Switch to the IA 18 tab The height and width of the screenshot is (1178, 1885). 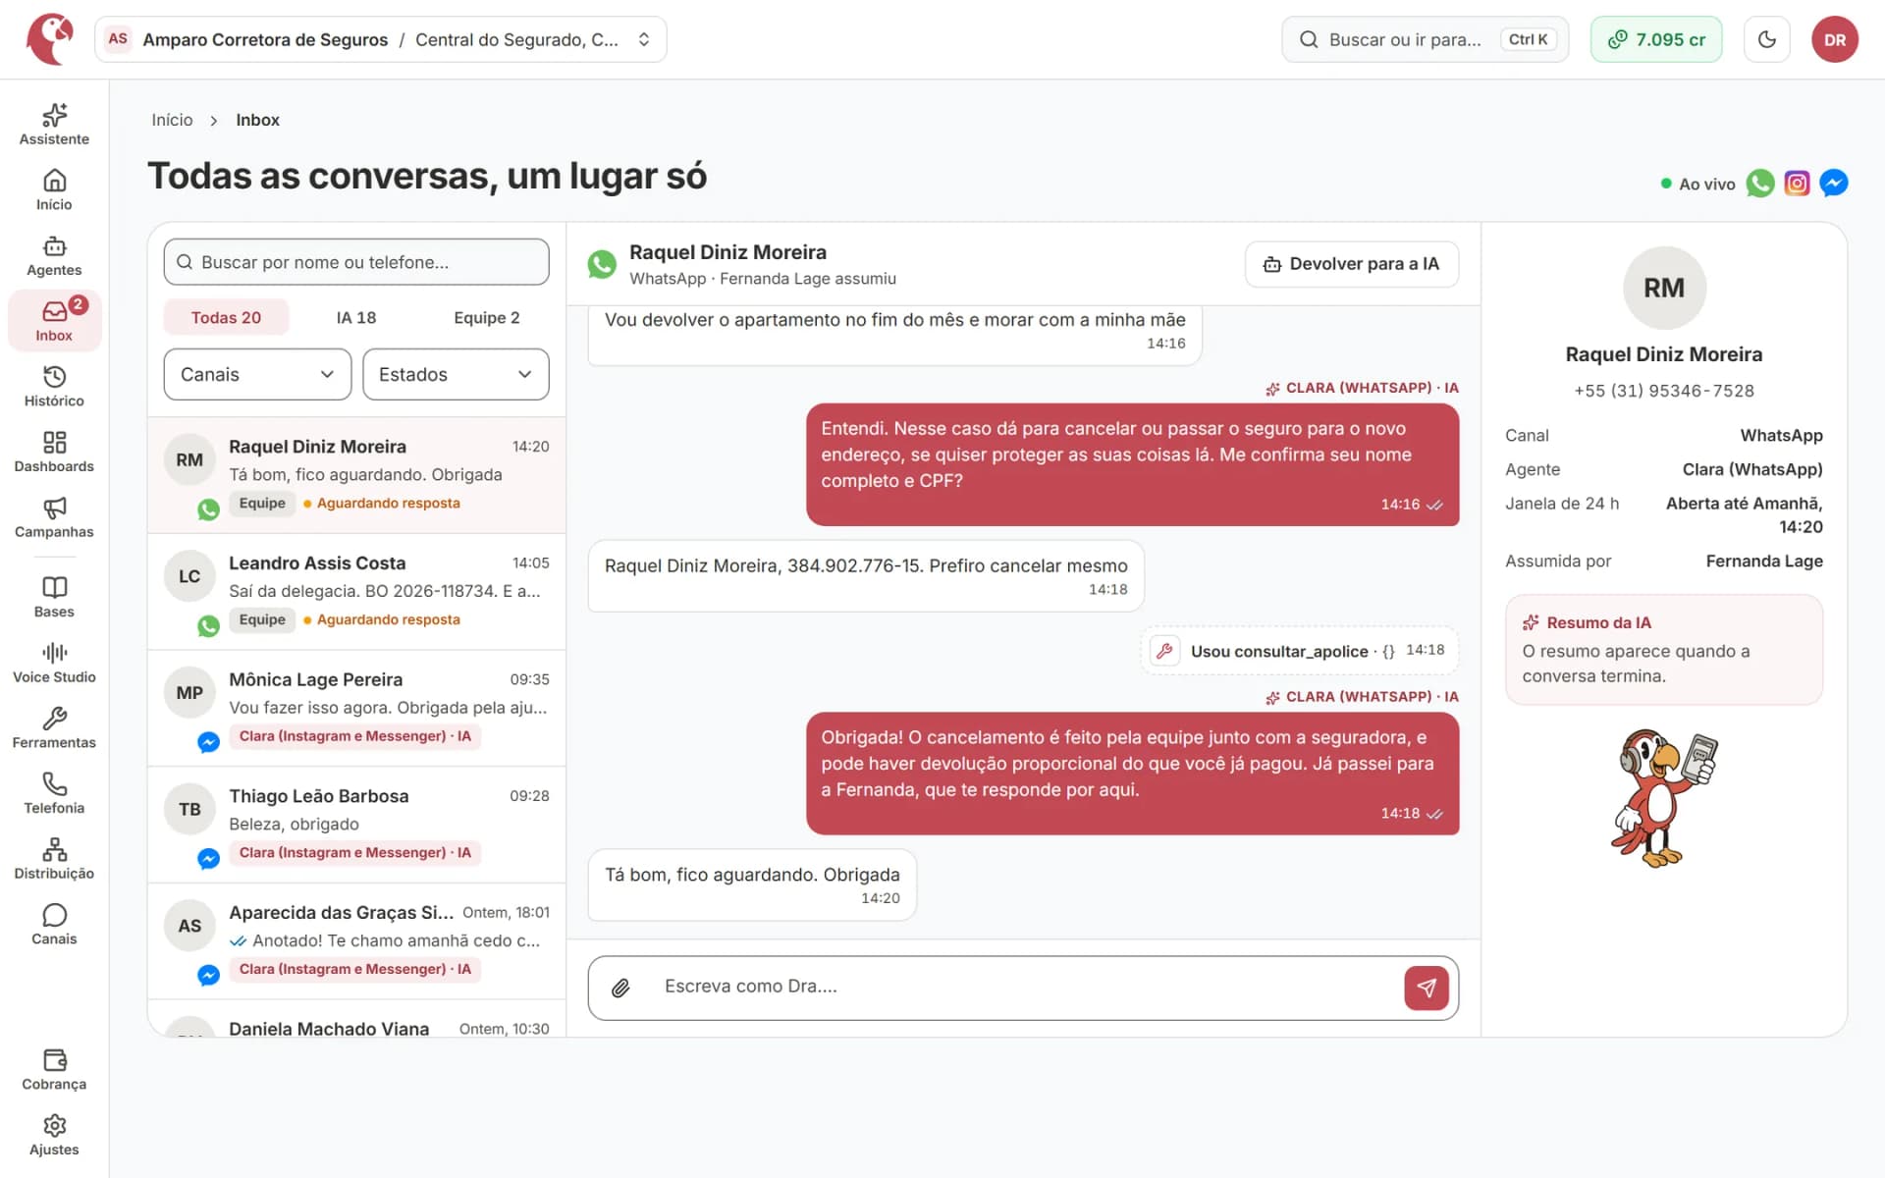tap(356, 317)
